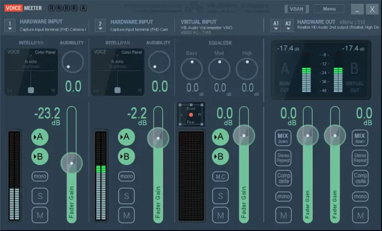Select Composite mode on bus B
This screenshot has width=382, height=231.
[360, 178]
